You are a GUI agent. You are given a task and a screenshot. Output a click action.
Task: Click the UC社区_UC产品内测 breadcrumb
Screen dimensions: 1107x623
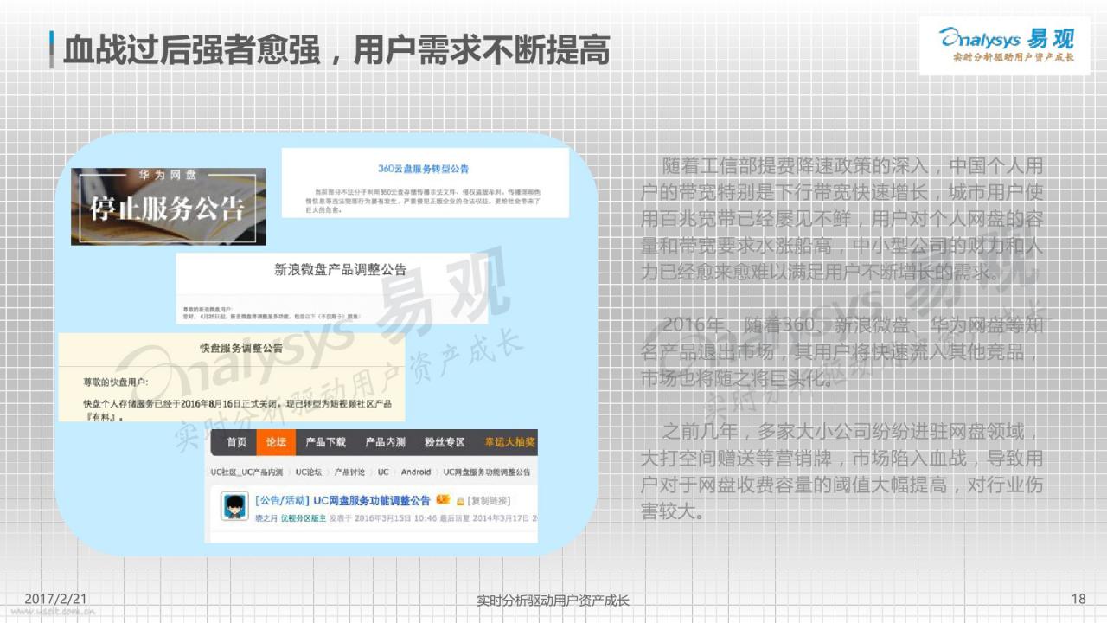tap(246, 472)
